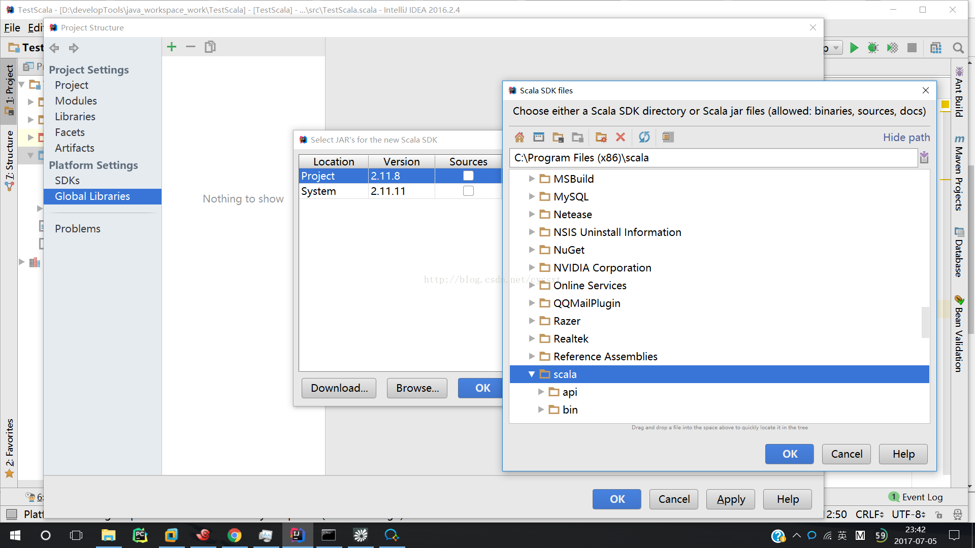Confirm Scala SDK files with OK
The width and height of the screenshot is (975, 548).
click(x=790, y=454)
